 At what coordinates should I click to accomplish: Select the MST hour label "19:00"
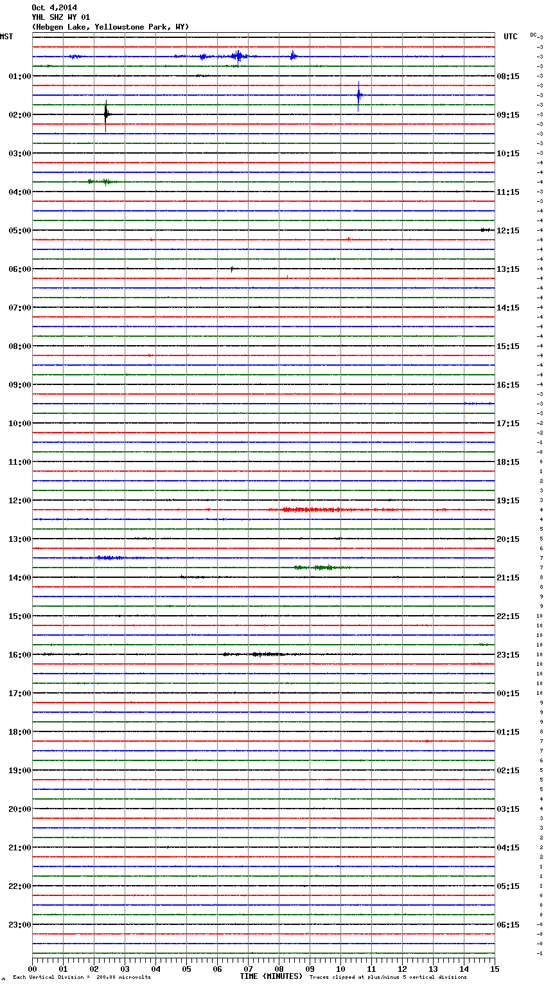click(x=20, y=771)
